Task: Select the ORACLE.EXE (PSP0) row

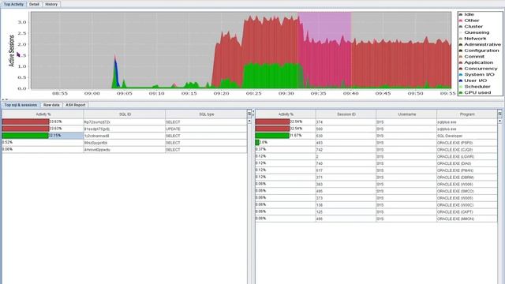Action: (x=376, y=143)
